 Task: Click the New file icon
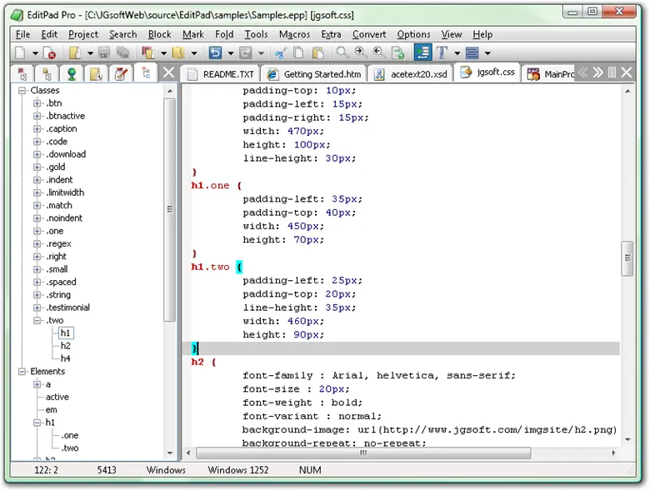21,53
